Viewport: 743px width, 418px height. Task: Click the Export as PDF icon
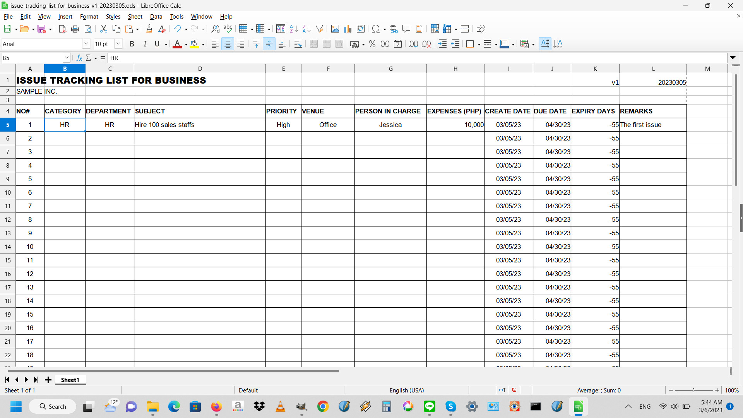(62, 29)
